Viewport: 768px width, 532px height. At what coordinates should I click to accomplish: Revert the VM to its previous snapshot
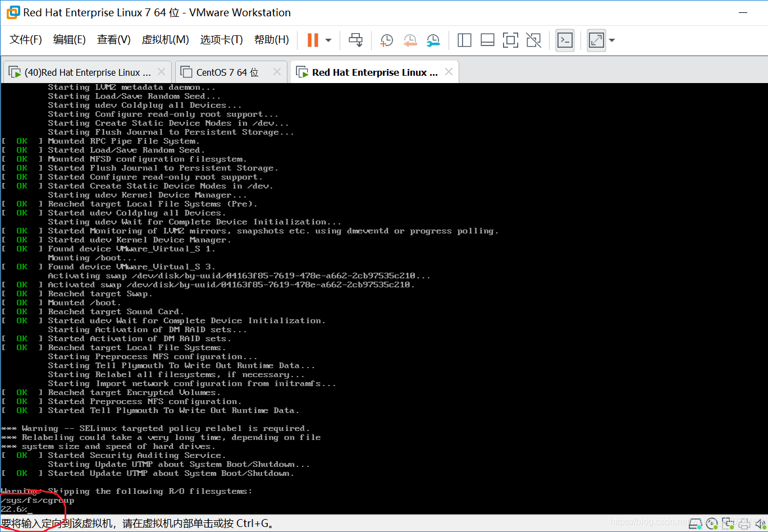click(x=410, y=40)
